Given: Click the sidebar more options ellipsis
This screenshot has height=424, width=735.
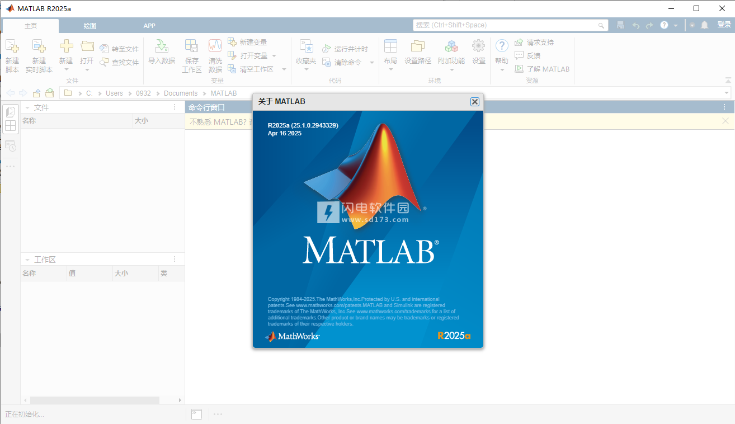Looking at the screenshot, I should 11,167.
